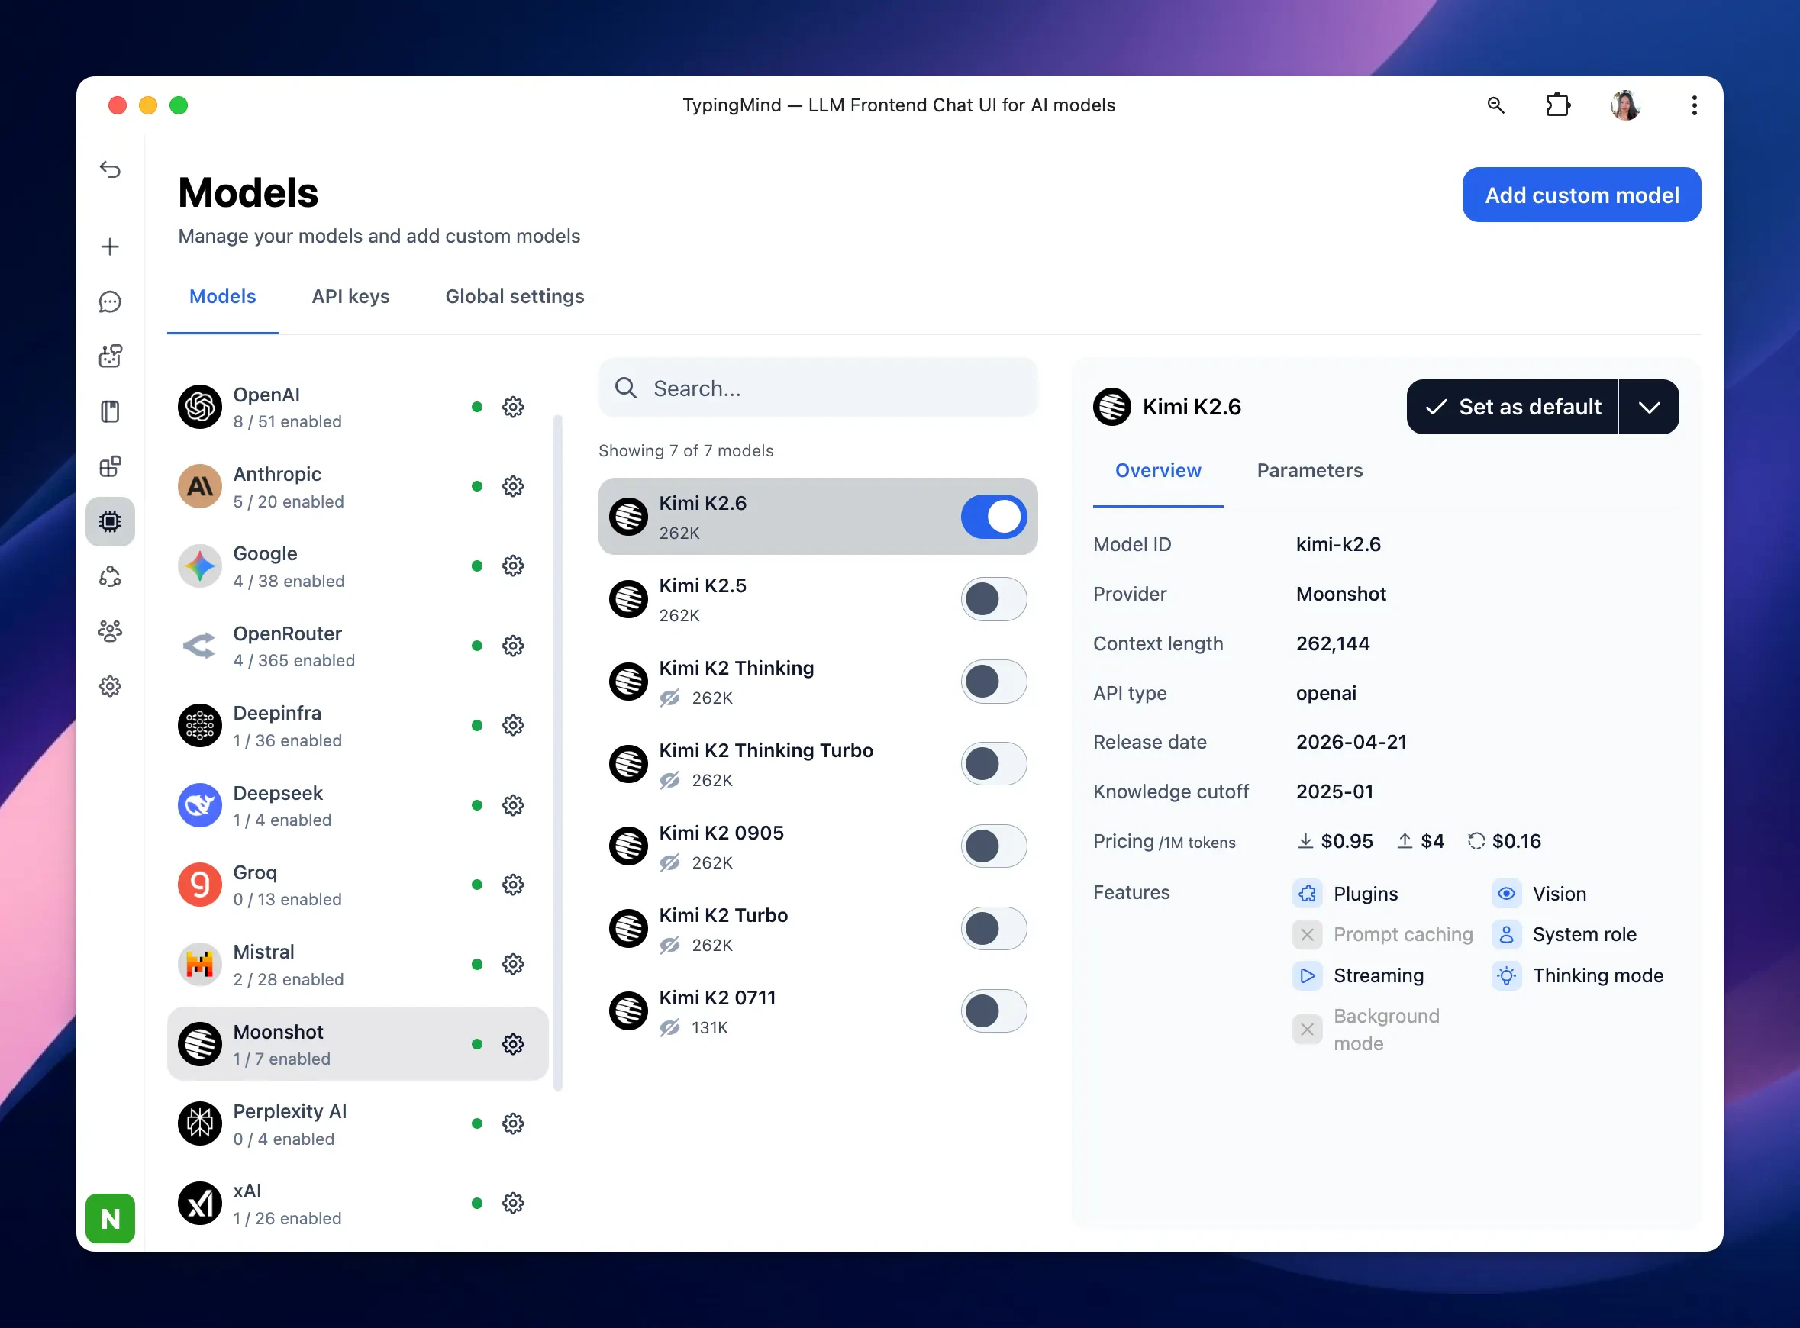Open settings gear for Deepinfra provider
Screen dimensions: 1800x1328
(513, 725)
